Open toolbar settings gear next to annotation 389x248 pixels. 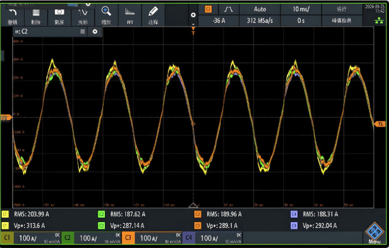tap(193, 15)
